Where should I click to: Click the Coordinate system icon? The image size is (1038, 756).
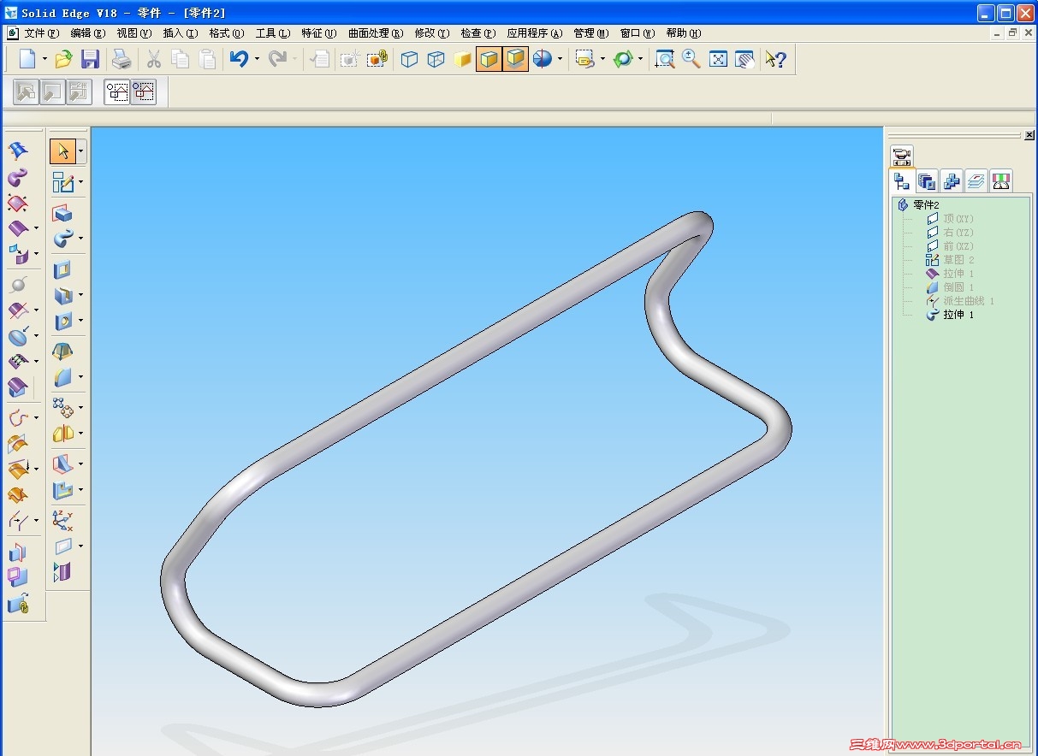[x=62, y=519]
